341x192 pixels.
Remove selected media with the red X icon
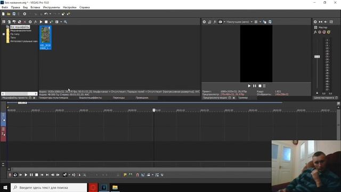(25, 22)
